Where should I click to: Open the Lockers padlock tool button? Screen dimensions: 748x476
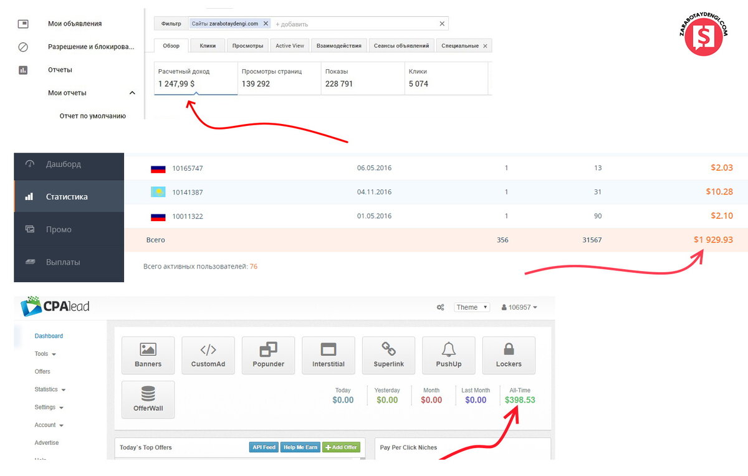(x=509, y=355)
